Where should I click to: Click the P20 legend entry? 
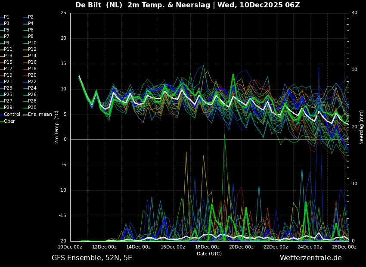30,75
